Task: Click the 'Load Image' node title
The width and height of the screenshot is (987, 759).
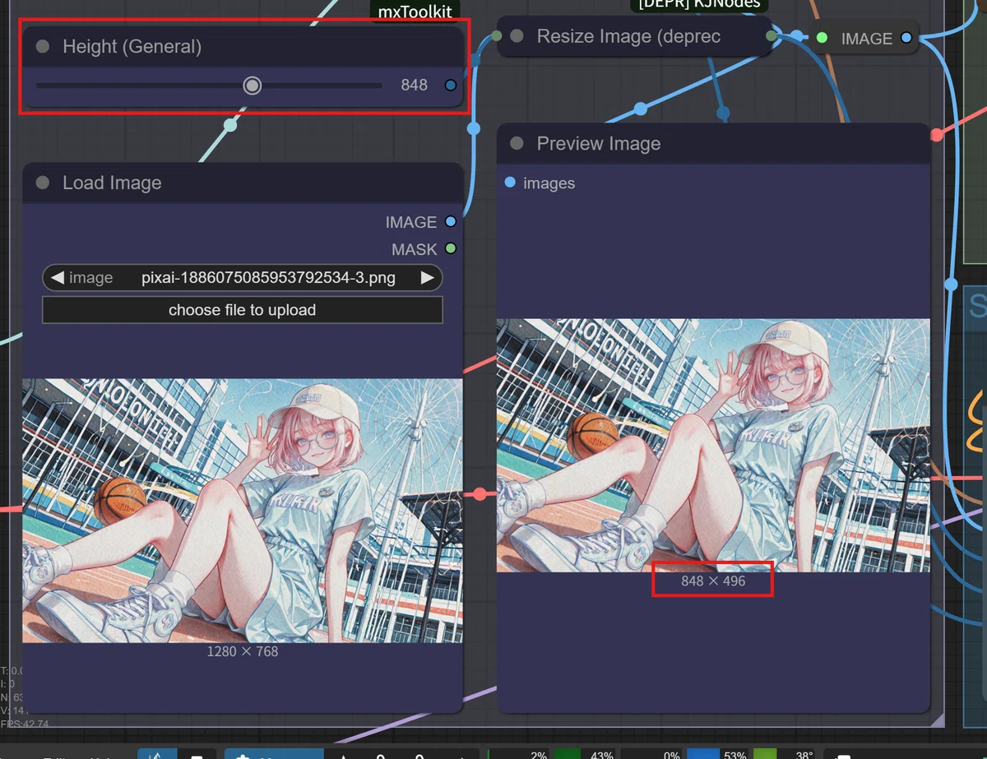Action: click(x=112, y=183)
